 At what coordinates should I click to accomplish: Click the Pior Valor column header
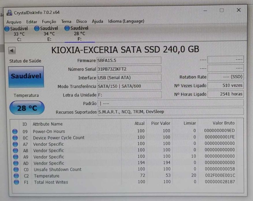click(161, 123)
